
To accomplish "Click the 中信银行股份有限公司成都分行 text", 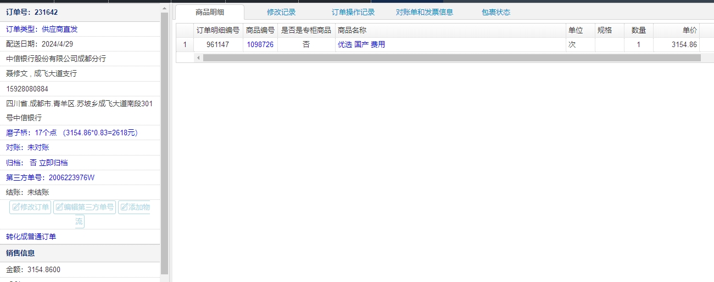I will pos(56,59).
